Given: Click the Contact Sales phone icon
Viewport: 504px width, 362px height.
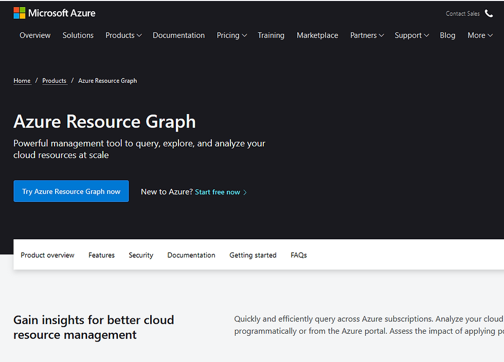Looking at the screenshot, I should pos(489,13).
